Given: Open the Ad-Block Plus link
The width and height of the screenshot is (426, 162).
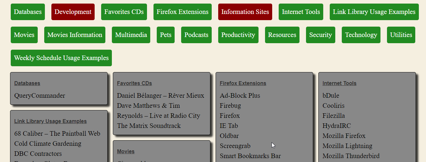Looking at the screenshot, I should (x=240, y=96).
